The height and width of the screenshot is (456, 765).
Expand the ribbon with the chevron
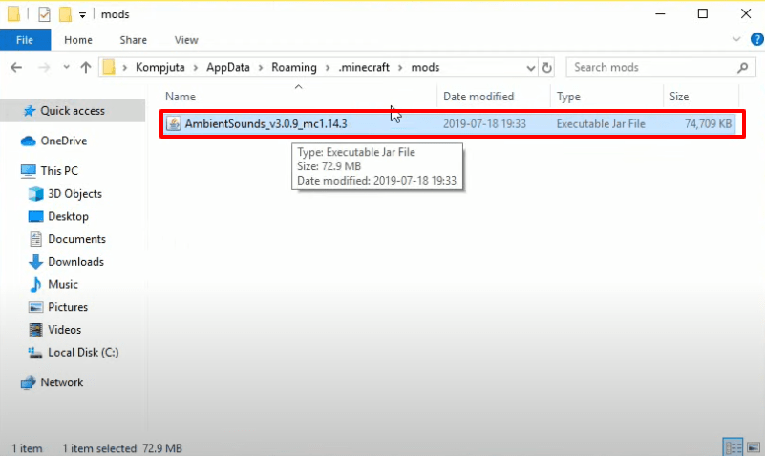click(x=736, y=39)
